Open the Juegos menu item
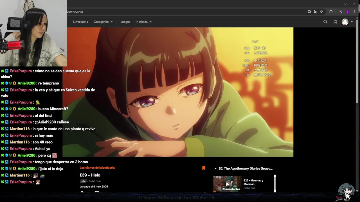This screenshot has height=202, width=360. [125, 22]
